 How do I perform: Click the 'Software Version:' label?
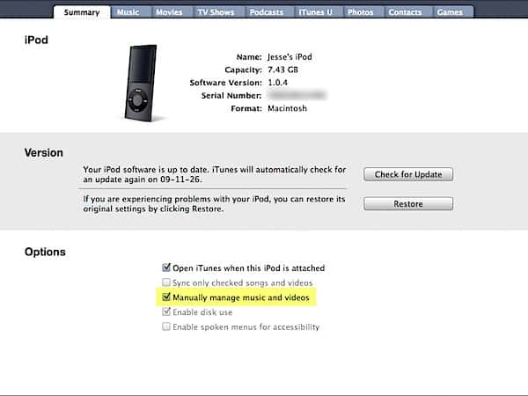coord(225,83)
